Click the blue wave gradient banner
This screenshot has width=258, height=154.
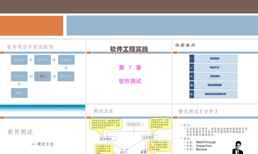[43, 106]
